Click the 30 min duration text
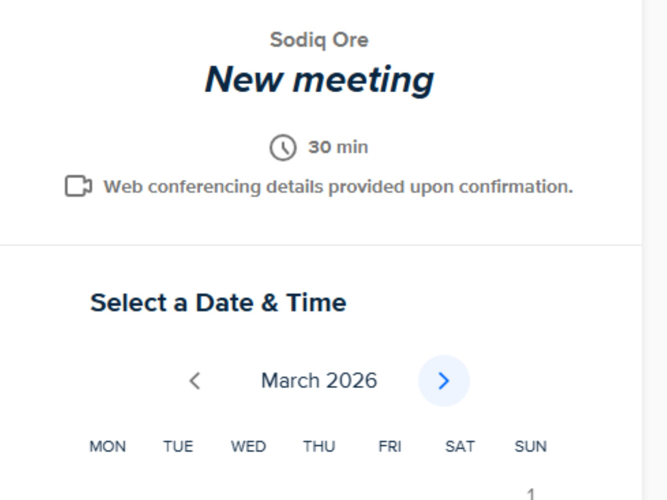The height and width of the screenshot is (500, 667). point(338,147)
